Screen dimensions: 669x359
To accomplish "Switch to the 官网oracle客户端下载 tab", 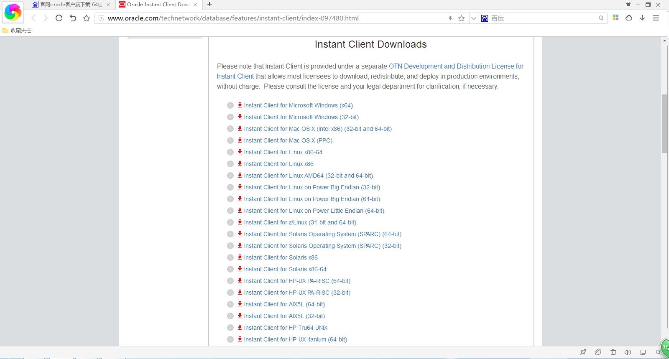I will pos(71,5).
